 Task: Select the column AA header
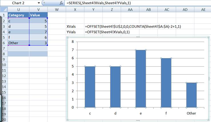130,10
